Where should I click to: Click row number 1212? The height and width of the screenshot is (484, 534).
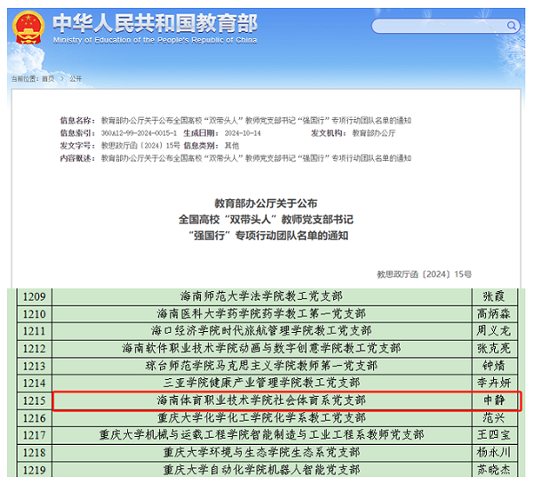click(x=34, y=349)
